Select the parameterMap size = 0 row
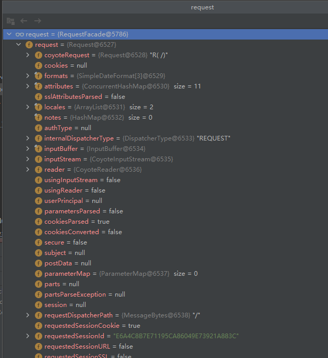The height and width of the screenshot is (358, 328). 165,274
